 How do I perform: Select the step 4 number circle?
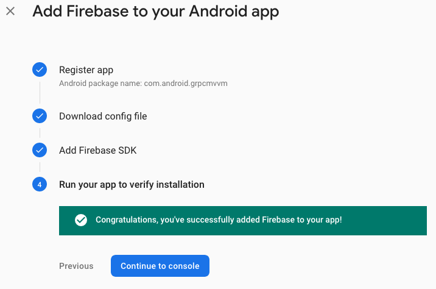pyautogui.click(x=40, y=184)
